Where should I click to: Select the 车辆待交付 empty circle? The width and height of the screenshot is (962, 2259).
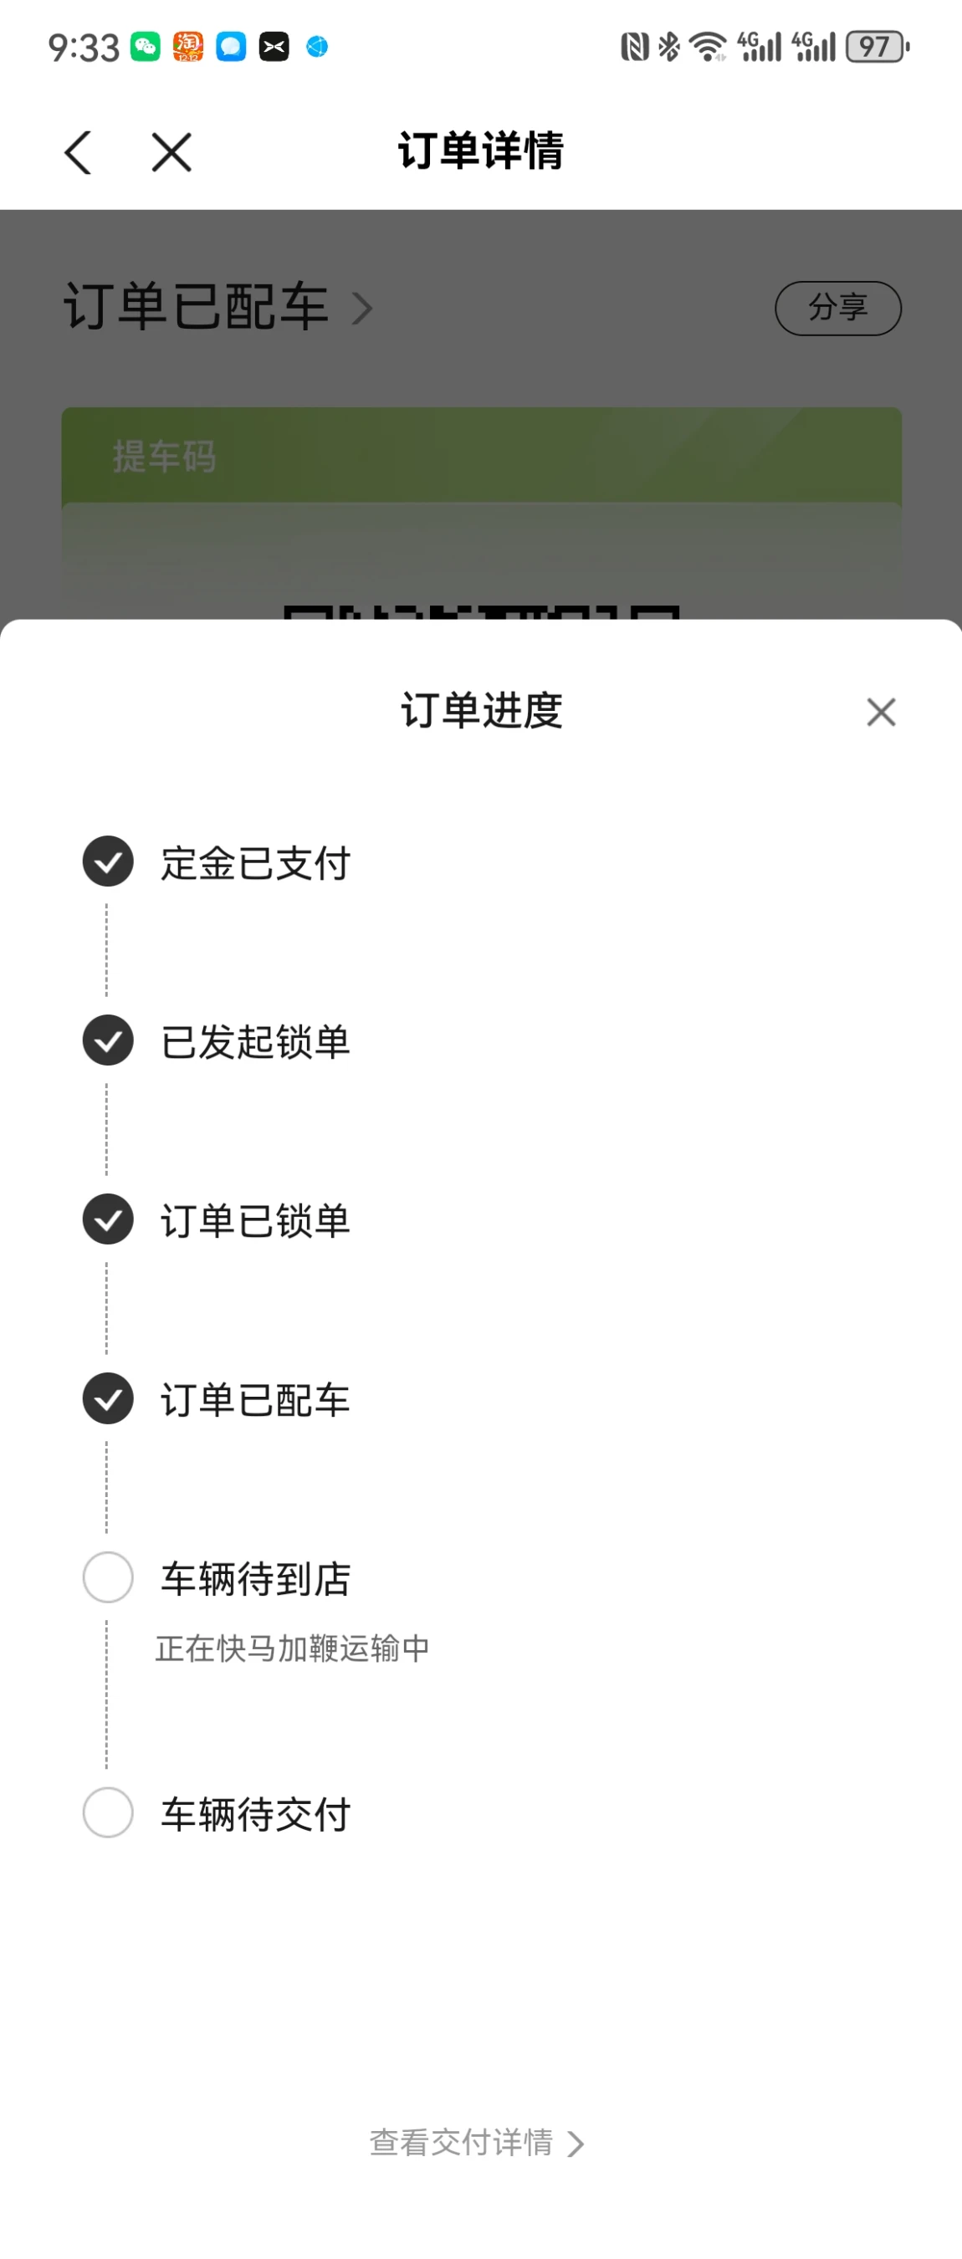click(108, 1812)
